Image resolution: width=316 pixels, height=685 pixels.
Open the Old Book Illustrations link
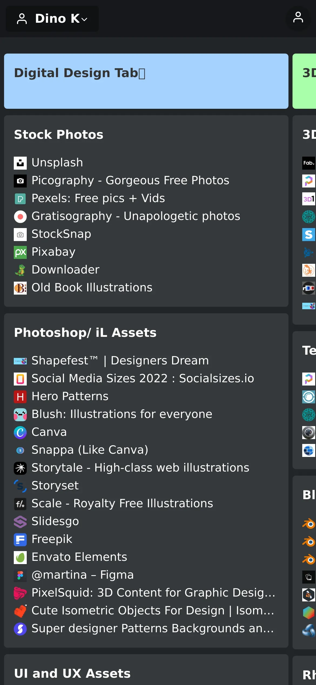[x=92, y=288]
